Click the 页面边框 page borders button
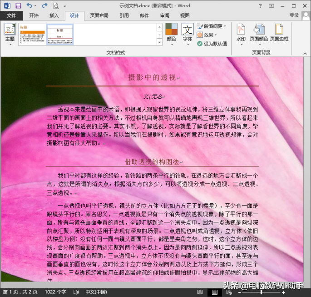The height and width of the screenshot is (297, 311). [x=279, y=33]
